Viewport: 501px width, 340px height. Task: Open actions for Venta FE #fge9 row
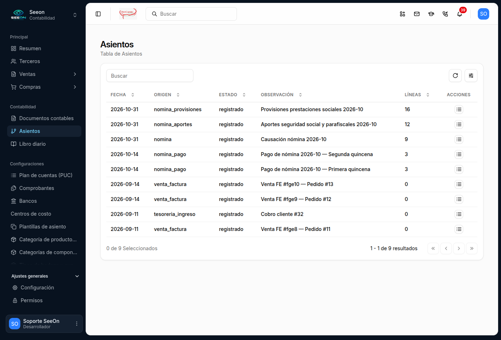pos(459,199)
